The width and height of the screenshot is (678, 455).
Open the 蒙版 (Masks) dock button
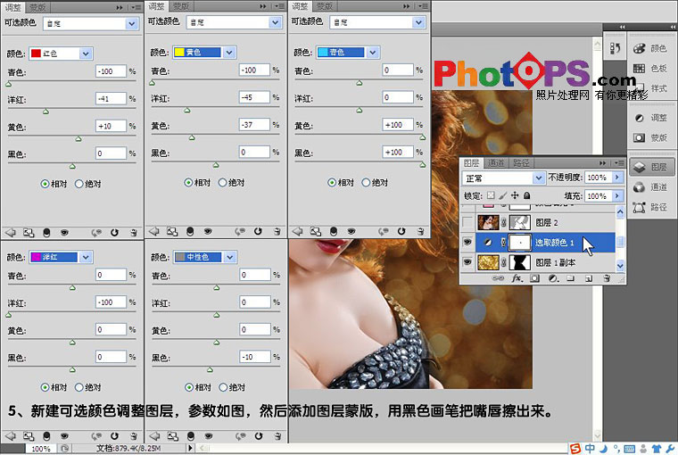[650, 137]
